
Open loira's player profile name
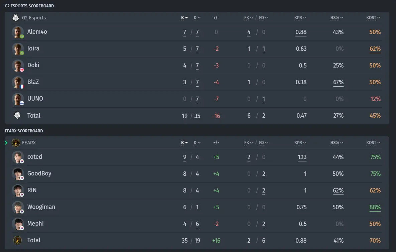click(x=33, y=48)
